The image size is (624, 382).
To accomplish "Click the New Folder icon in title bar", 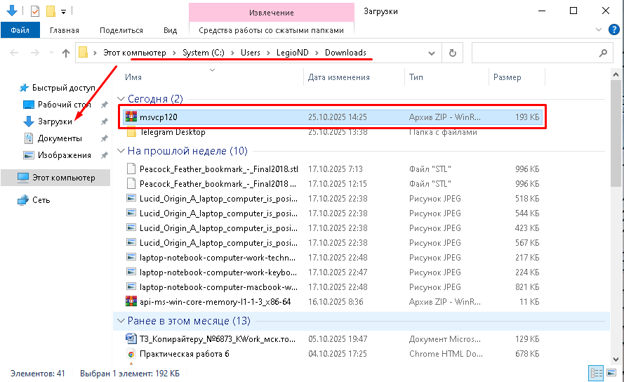I will [x=51, y=11].
